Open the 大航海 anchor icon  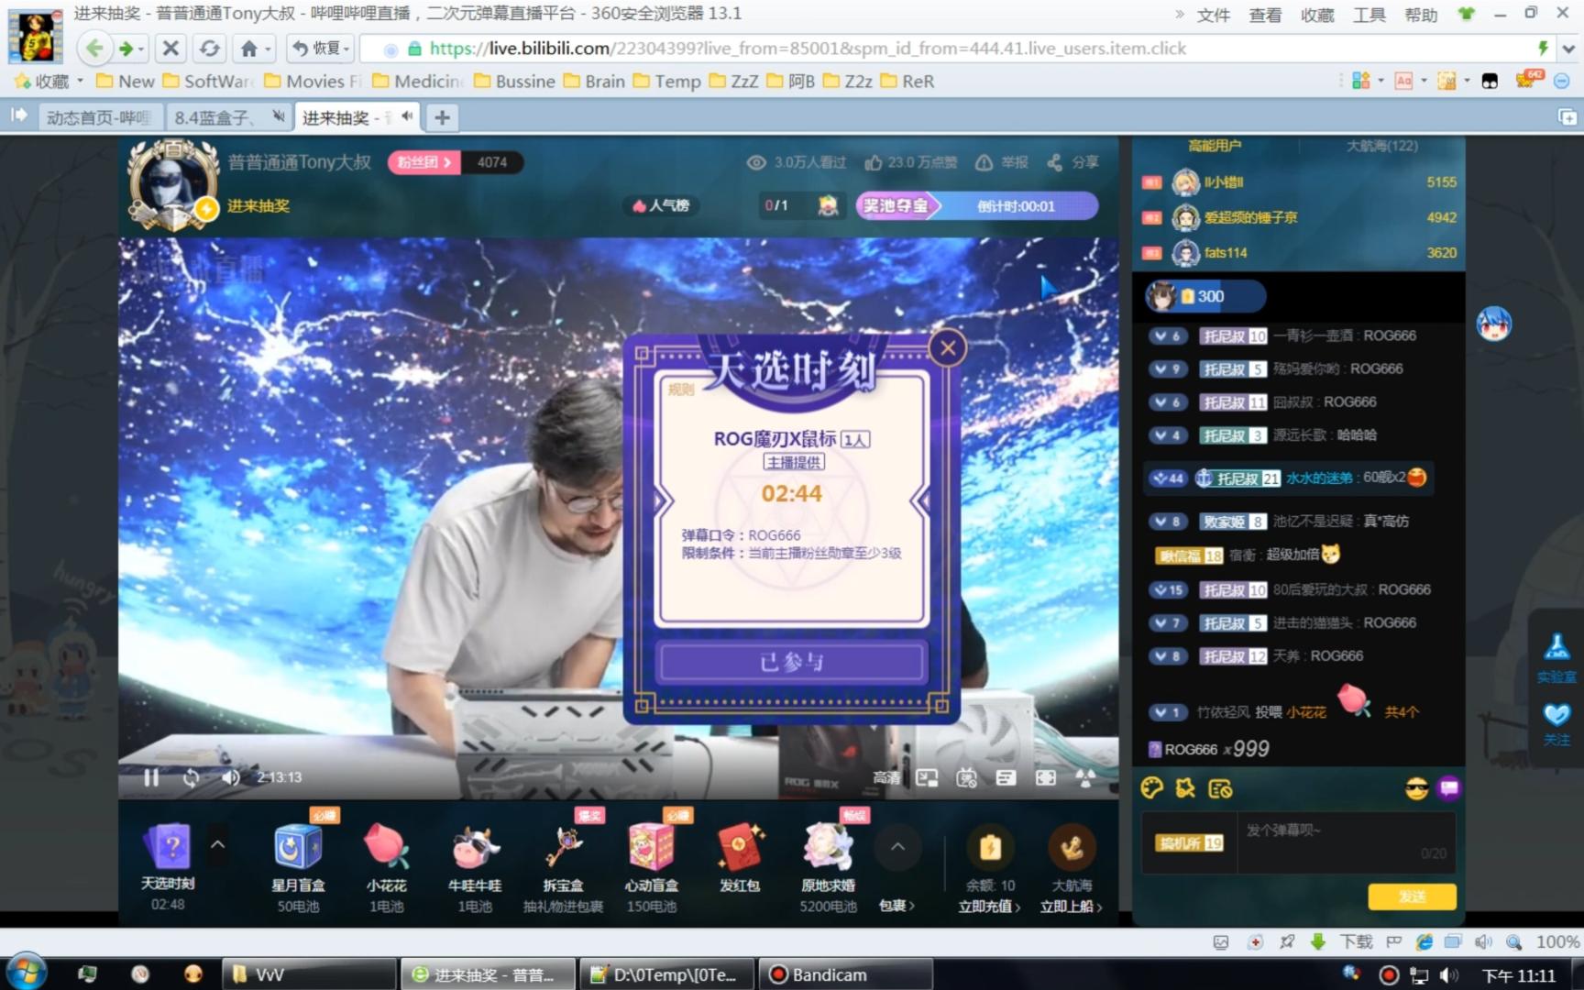1071,848
